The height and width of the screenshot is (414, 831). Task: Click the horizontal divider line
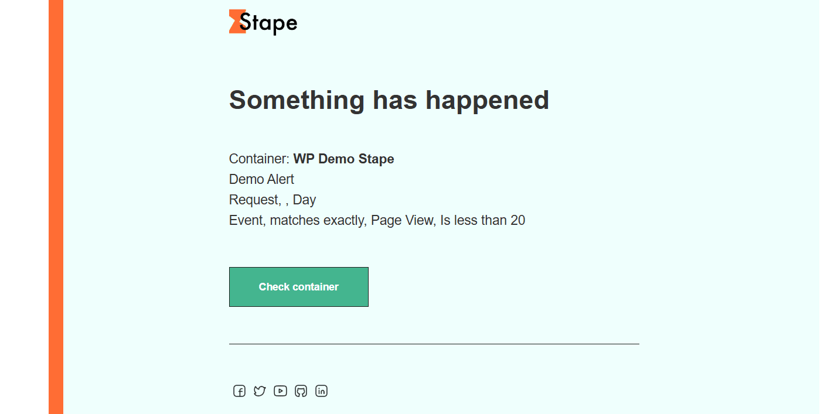434,344
